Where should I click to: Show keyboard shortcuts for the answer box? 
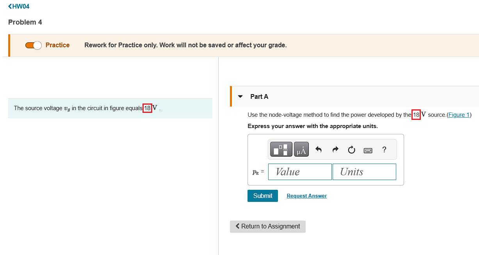pos(368,150)
